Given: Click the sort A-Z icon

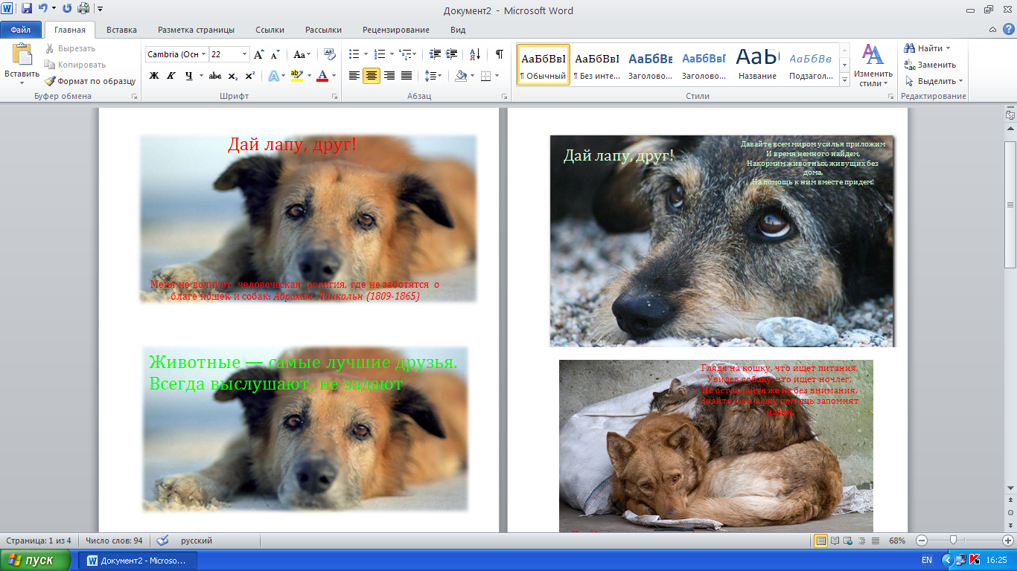Looking at the screenshot, I should (474, 54).
